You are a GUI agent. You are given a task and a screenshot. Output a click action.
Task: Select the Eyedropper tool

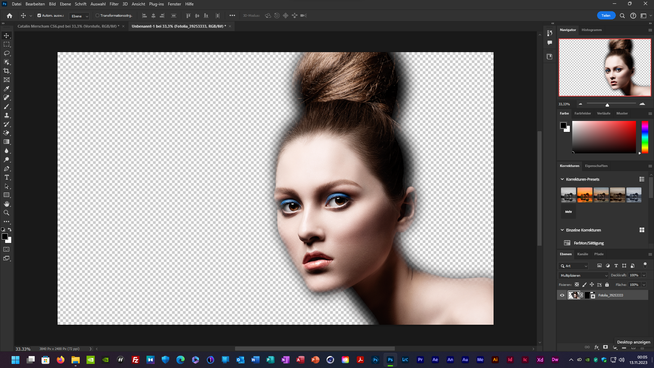click(6, 89)
